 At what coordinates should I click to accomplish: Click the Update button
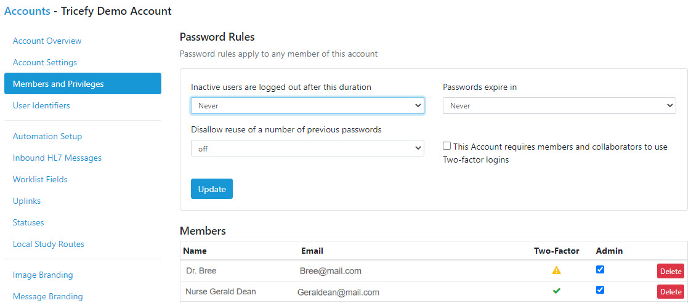[212, 189]
